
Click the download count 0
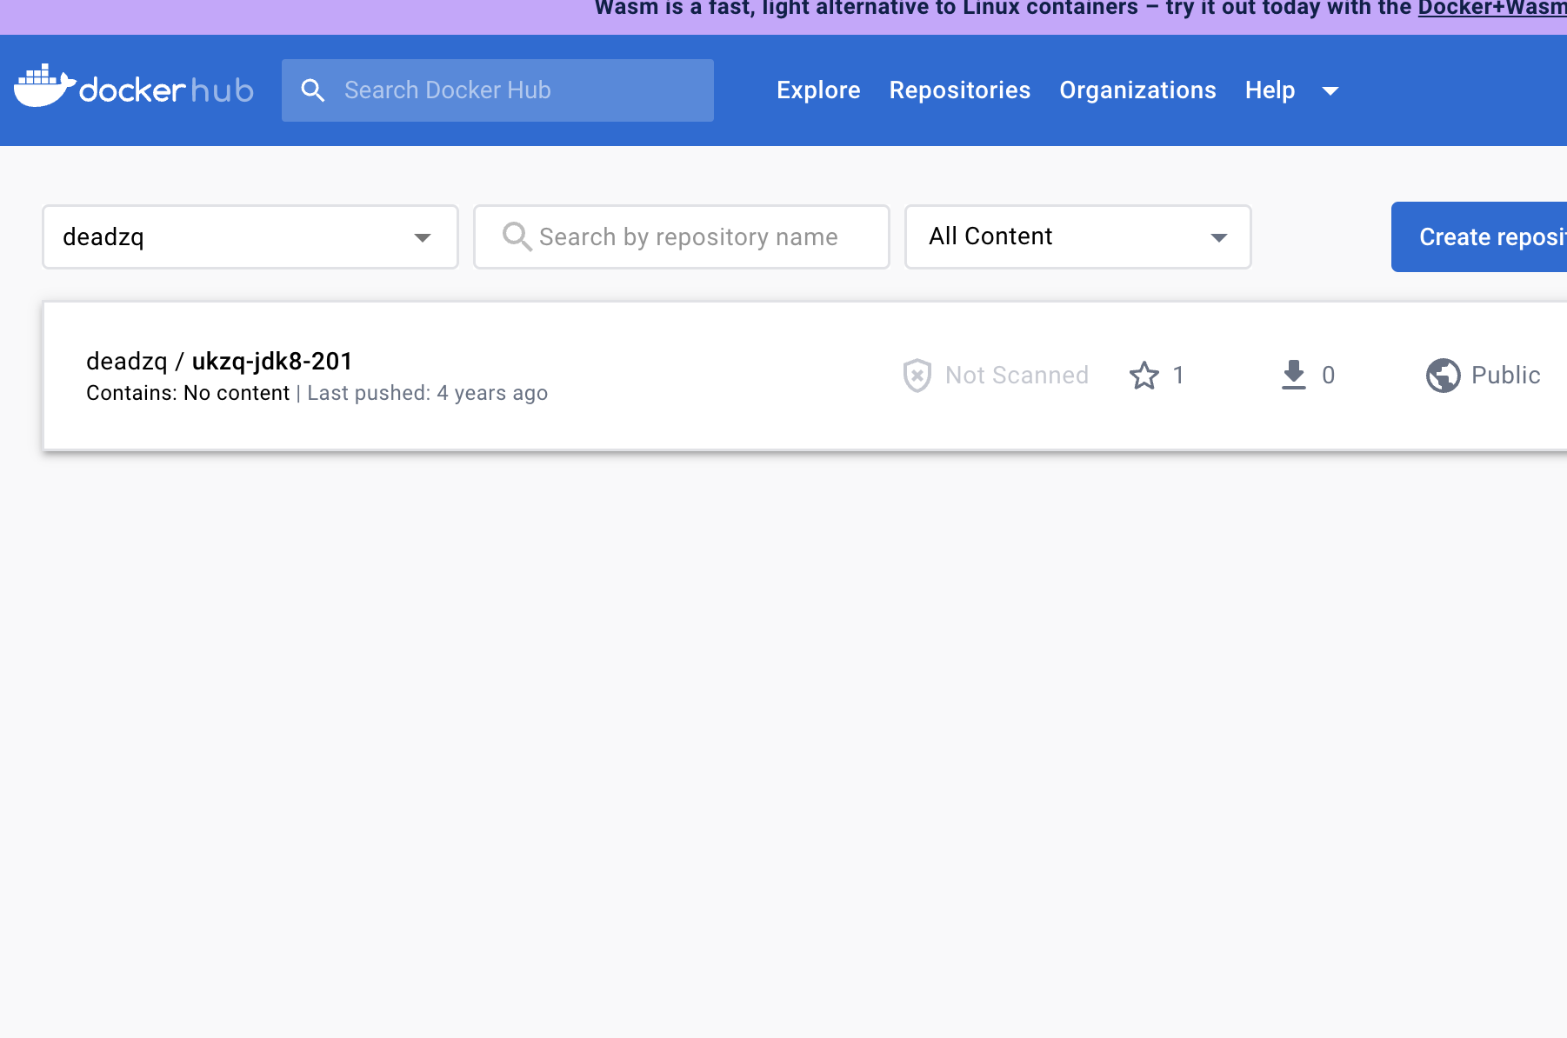(1328, 376)
